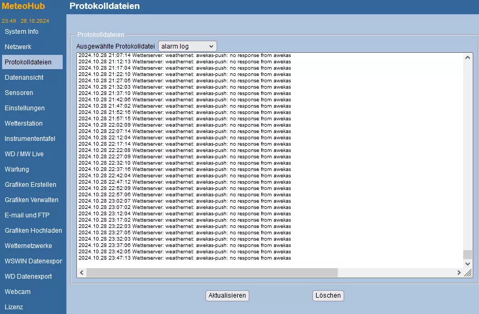
Task: Click the 23:37:06 log entry
Action: [184, 245]
